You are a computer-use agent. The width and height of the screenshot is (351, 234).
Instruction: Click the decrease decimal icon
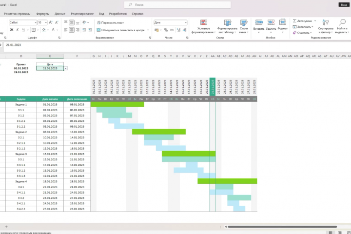tap(184, 30)
